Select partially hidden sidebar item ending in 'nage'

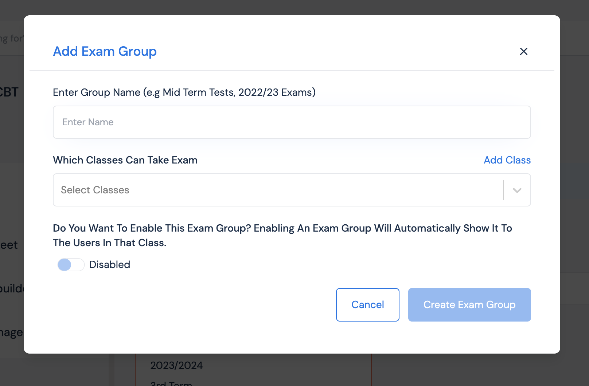pyautogui.click(x=11, y=332)
